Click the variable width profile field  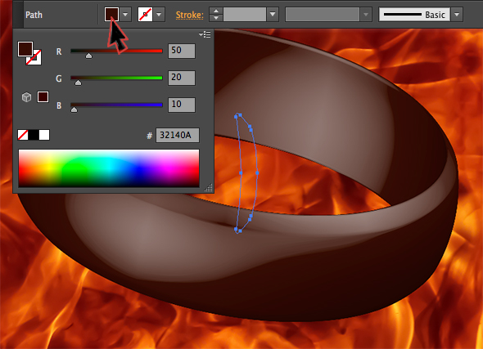point(323,14)
